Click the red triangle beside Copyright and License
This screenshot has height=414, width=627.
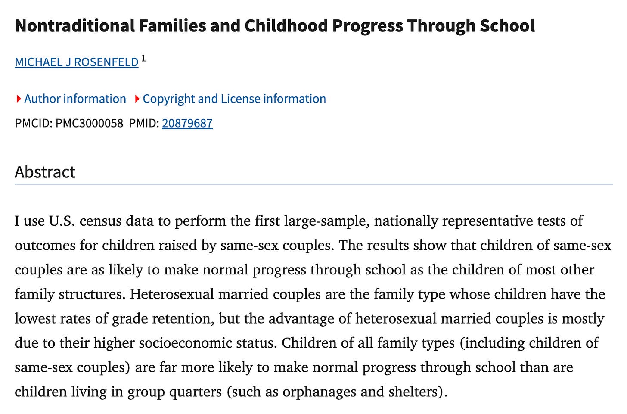137,99
